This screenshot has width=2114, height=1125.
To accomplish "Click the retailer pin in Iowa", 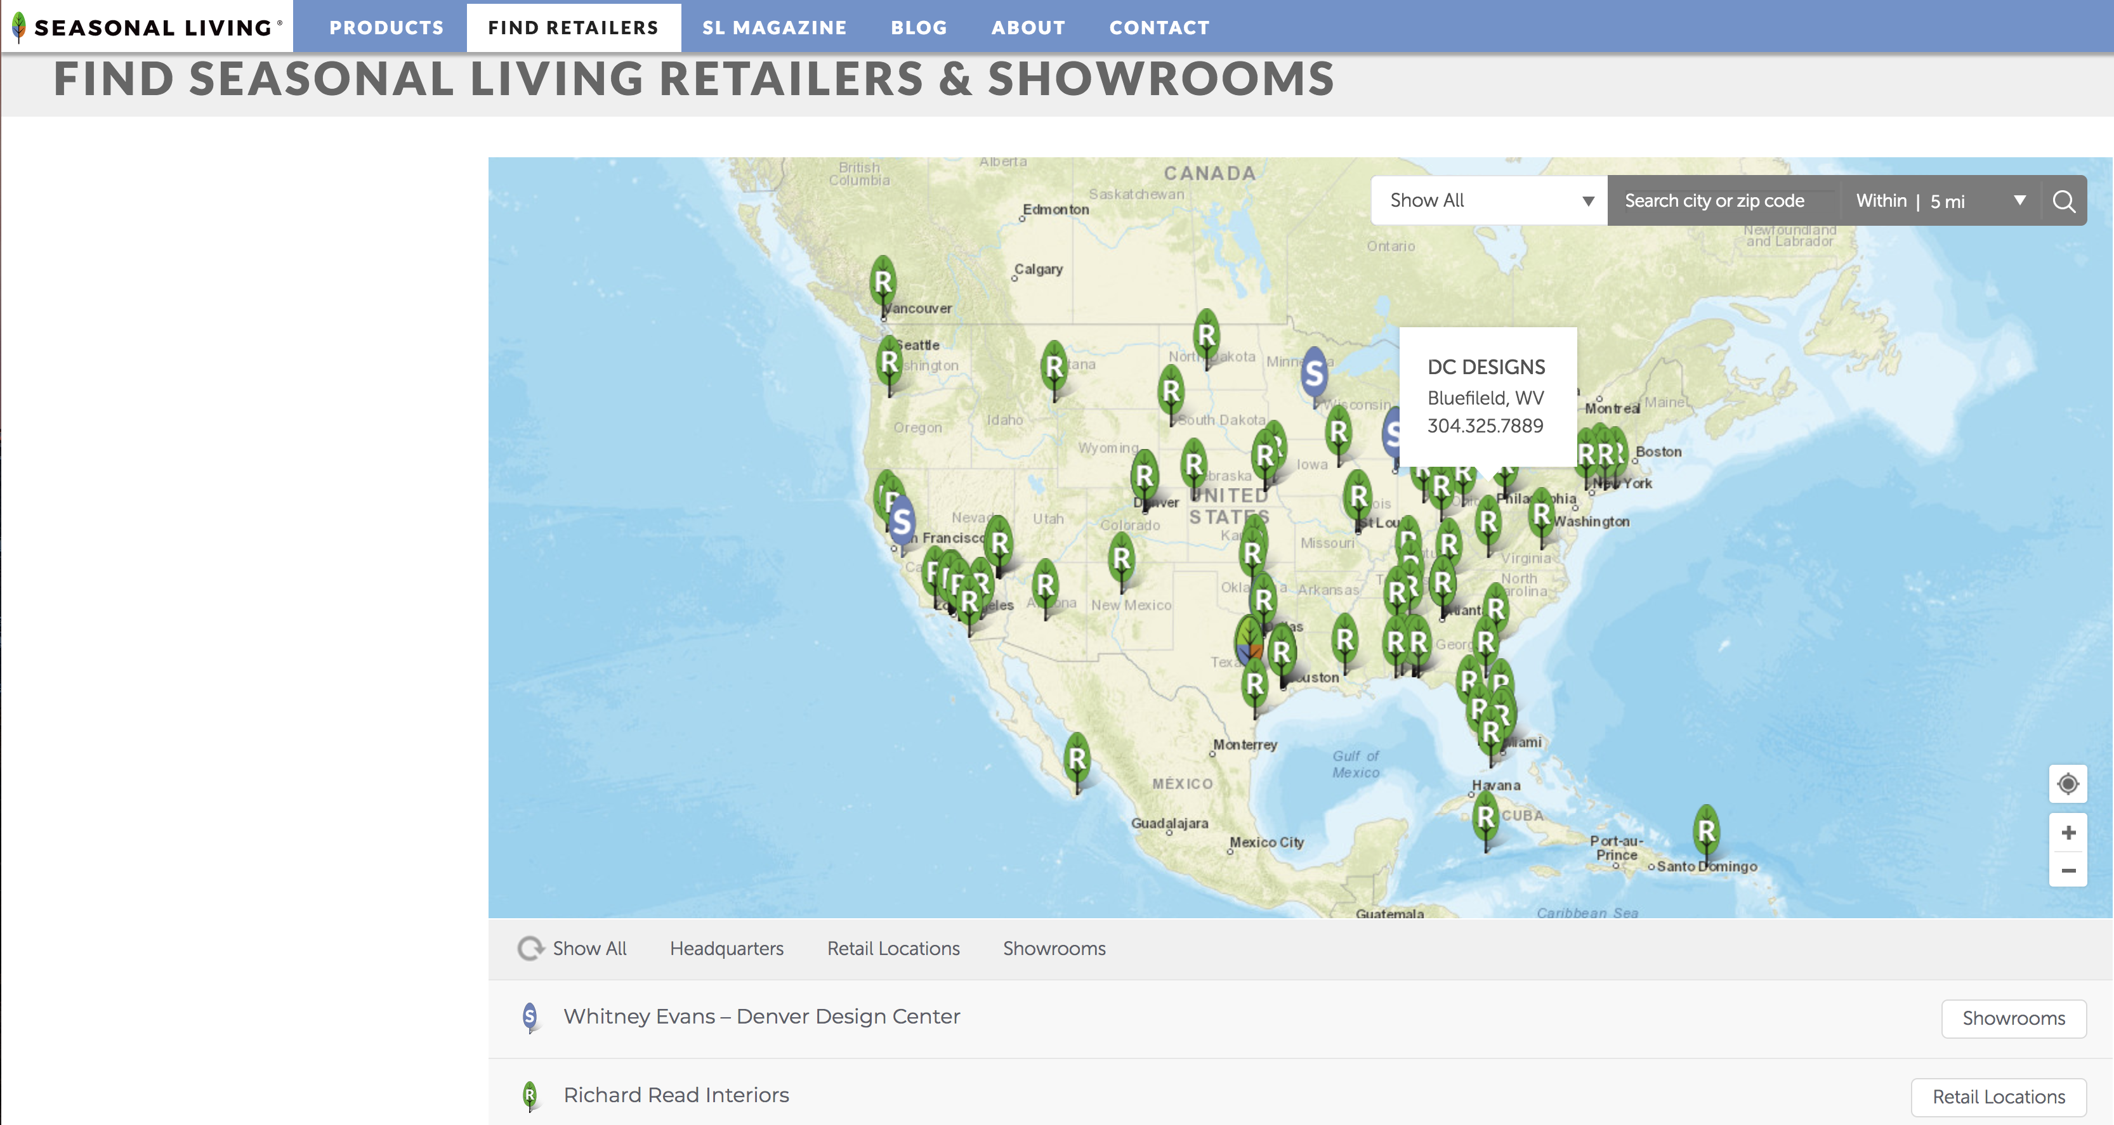I will [1339, 432].
